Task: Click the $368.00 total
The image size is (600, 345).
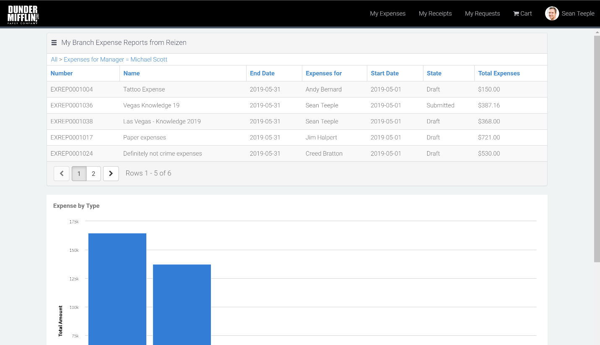Action: click(489, 121)
